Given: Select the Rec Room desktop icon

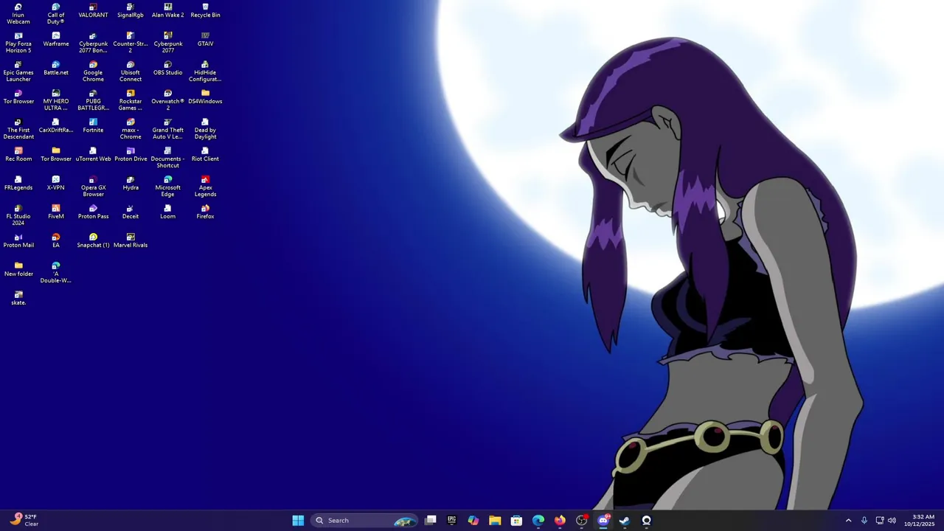Looking at the screenshot, I should tap(18, 154).
